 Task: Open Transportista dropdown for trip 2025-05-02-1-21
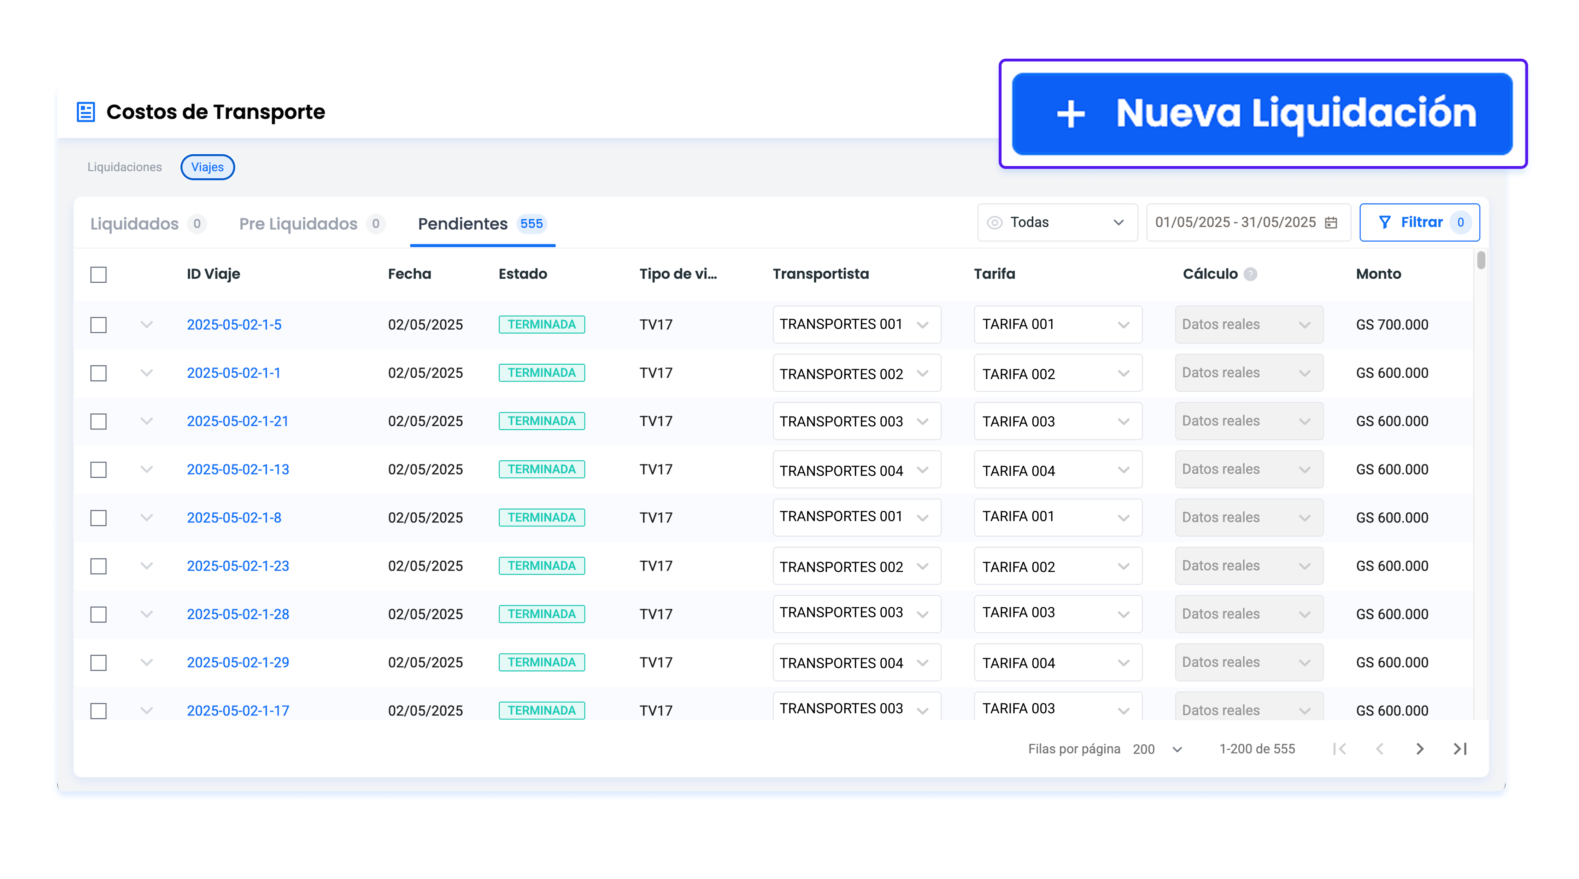[856, 421]
